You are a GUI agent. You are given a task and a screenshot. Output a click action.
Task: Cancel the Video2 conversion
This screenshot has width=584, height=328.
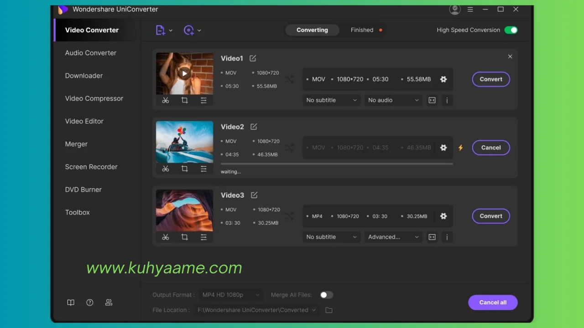point(491,148)
